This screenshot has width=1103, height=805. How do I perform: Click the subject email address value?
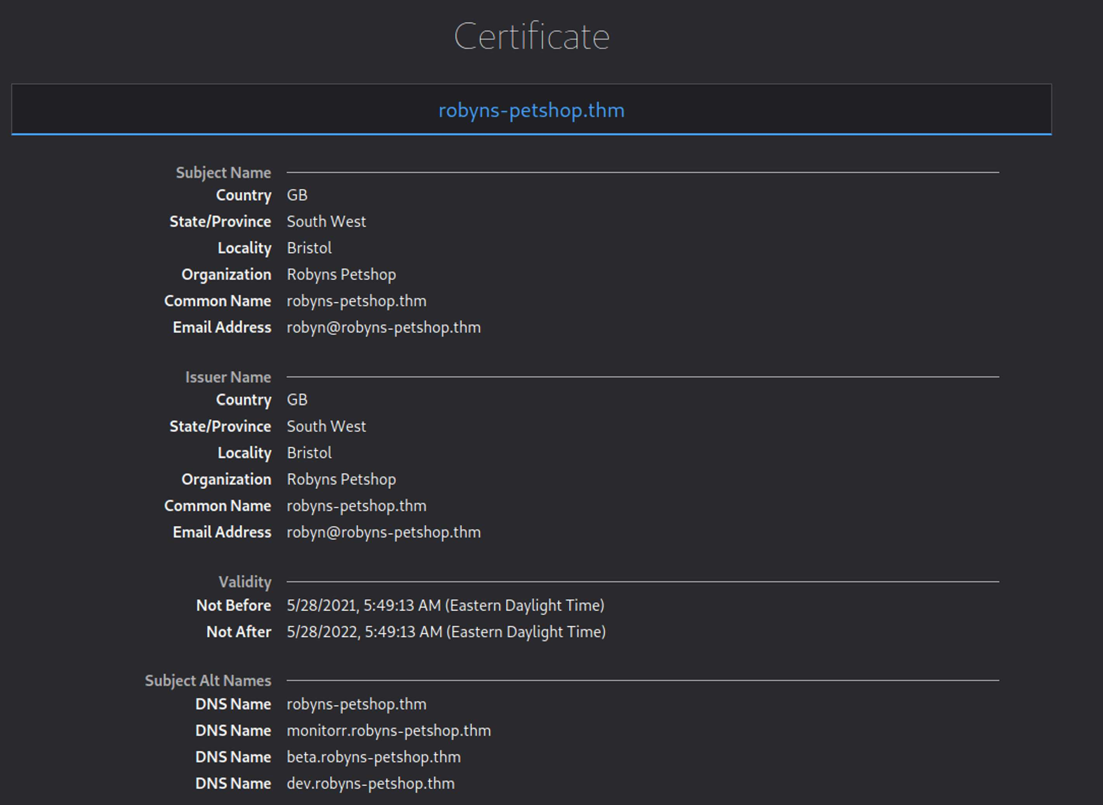[383, 327]
